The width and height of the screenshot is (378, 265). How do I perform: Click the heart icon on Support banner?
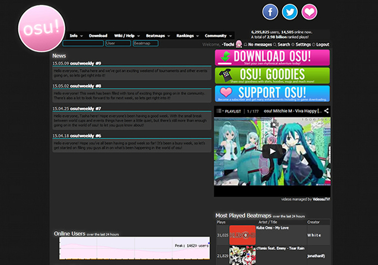click(226, 92)
